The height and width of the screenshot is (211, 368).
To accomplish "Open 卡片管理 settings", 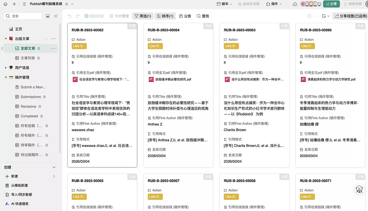I will click(x=119, y=16).
